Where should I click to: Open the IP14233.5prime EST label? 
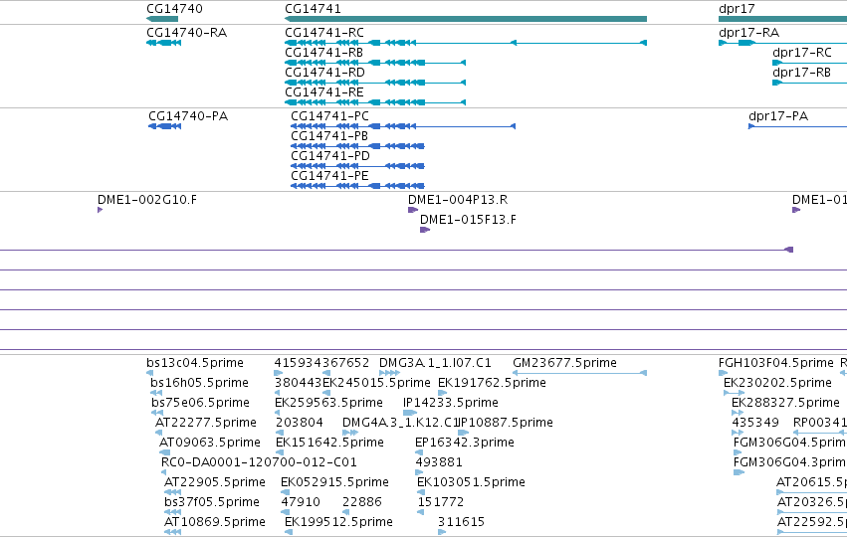451,403
